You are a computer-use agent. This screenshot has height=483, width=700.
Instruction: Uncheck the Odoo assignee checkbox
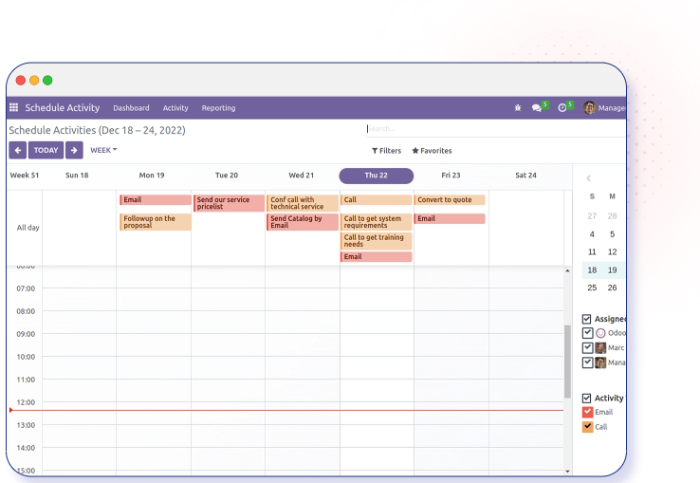coord(587,333)
